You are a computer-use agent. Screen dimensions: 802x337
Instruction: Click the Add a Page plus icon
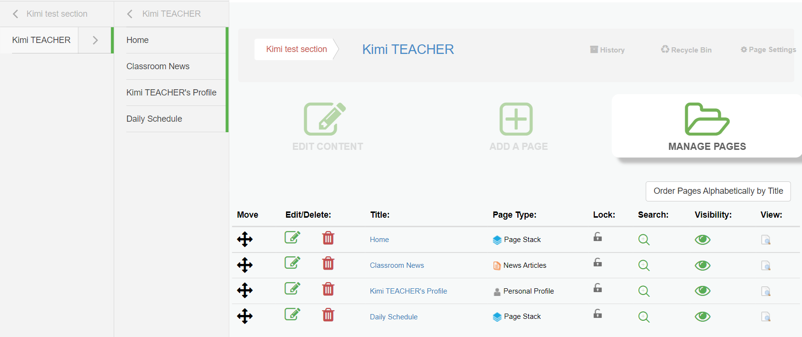(x=516, y=119)
